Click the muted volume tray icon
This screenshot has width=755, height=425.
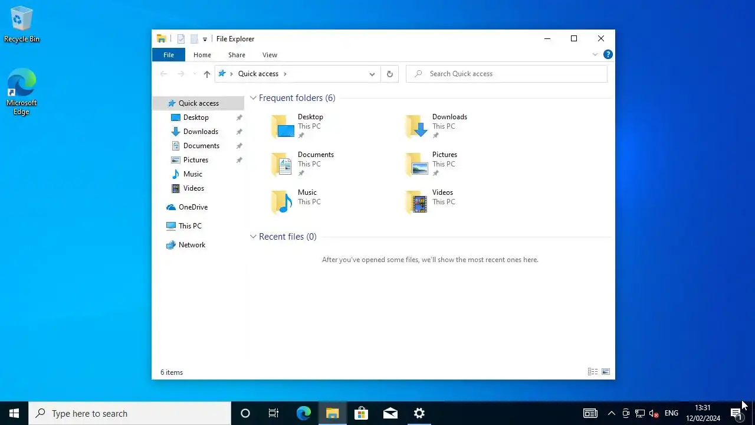pyautogui.click(x=654, y=413)
